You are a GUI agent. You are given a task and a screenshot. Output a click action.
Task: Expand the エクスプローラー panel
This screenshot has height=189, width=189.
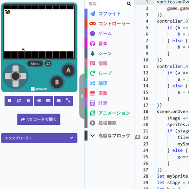tap(39, 138)
